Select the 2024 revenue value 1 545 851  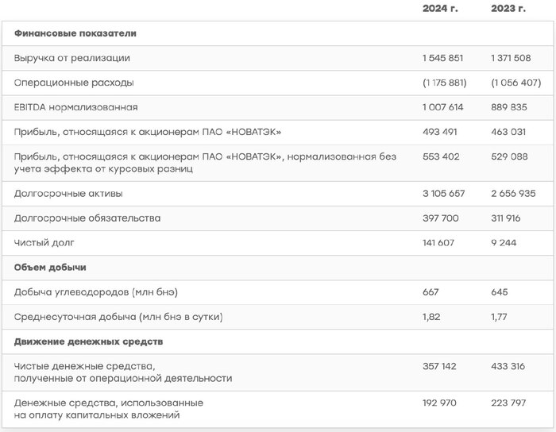click(442, 58)
